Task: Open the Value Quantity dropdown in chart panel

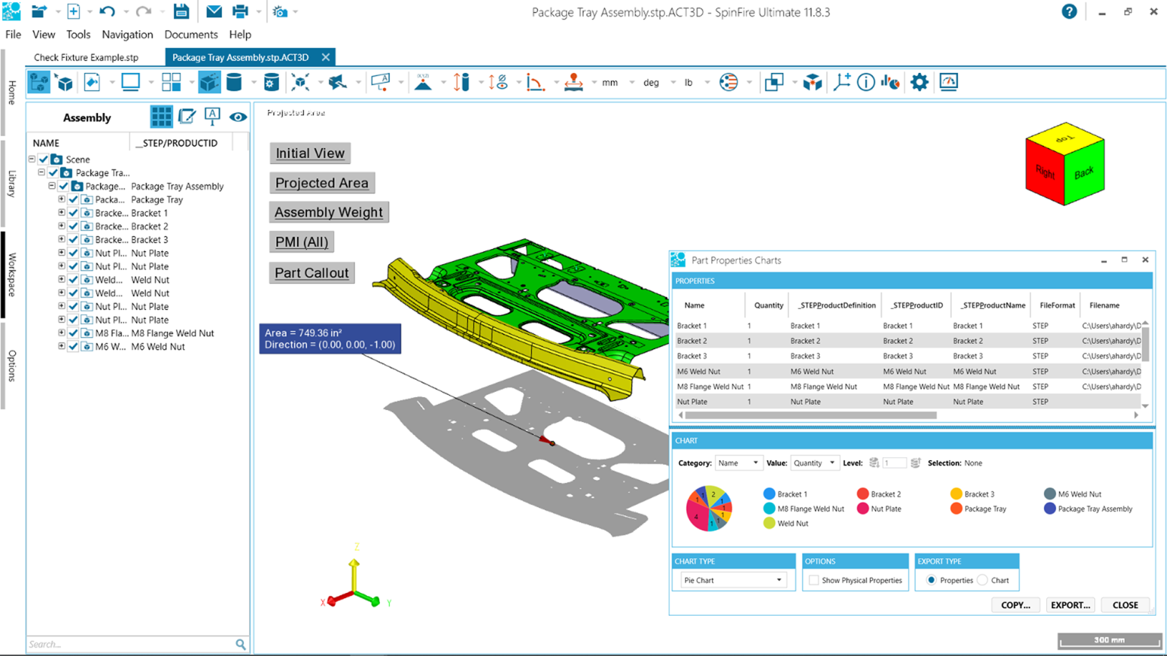Action: pos(814,462)
